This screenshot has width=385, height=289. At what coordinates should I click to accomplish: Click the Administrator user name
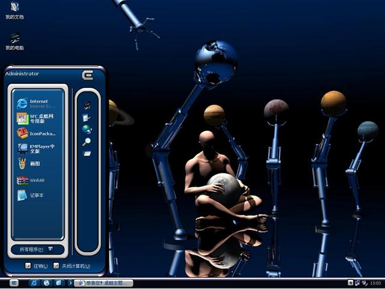(22, 73)
